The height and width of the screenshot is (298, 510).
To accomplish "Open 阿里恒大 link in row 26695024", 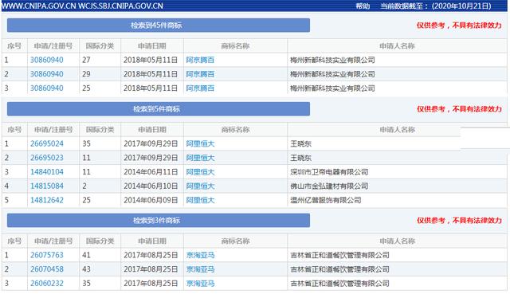I will 200,143.
